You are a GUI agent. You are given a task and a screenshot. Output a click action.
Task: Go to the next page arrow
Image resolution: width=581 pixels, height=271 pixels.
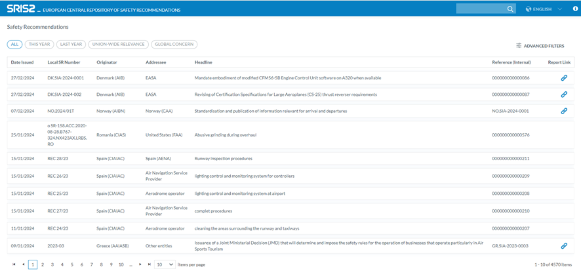coord(140,264)
